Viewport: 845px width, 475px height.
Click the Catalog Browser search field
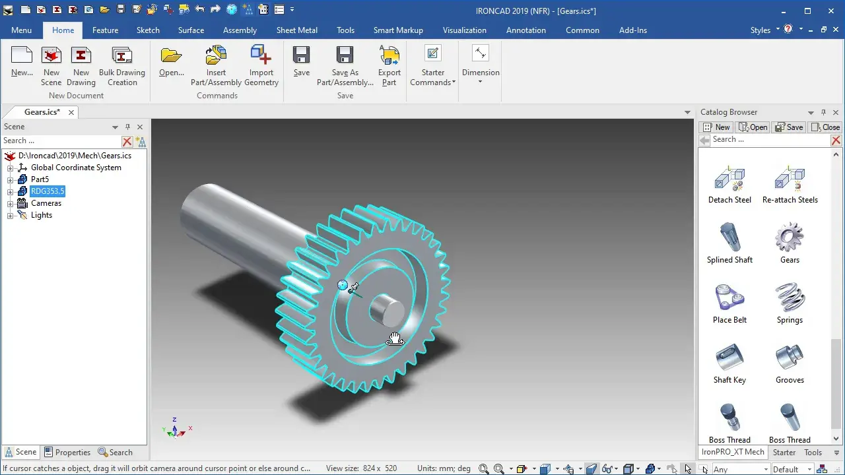coord(770,140)
